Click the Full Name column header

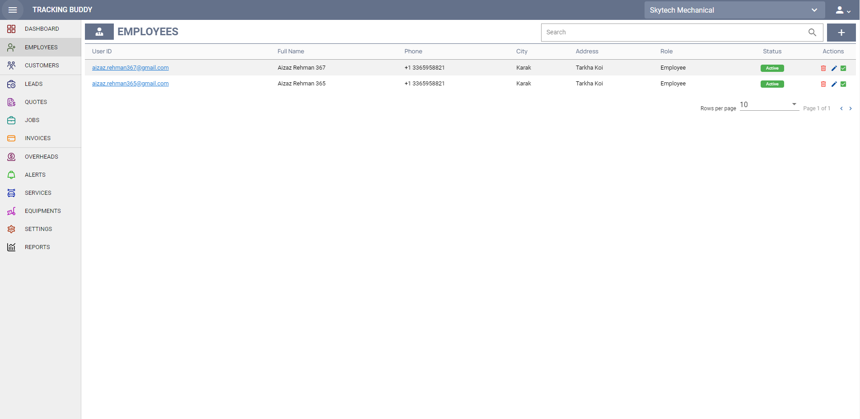click(x=291, y=52)
